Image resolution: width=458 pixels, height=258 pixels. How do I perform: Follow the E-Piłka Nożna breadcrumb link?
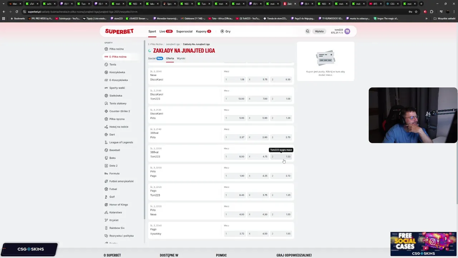(155, 44)
